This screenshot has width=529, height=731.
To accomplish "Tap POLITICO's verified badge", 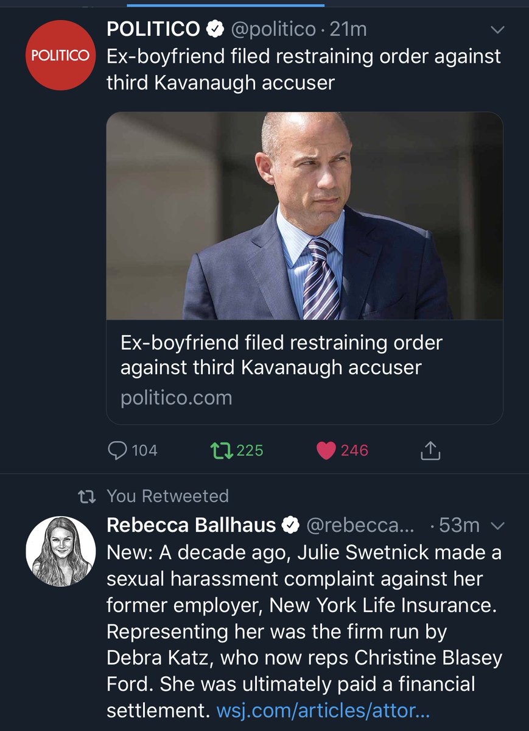I will (213, 29).
